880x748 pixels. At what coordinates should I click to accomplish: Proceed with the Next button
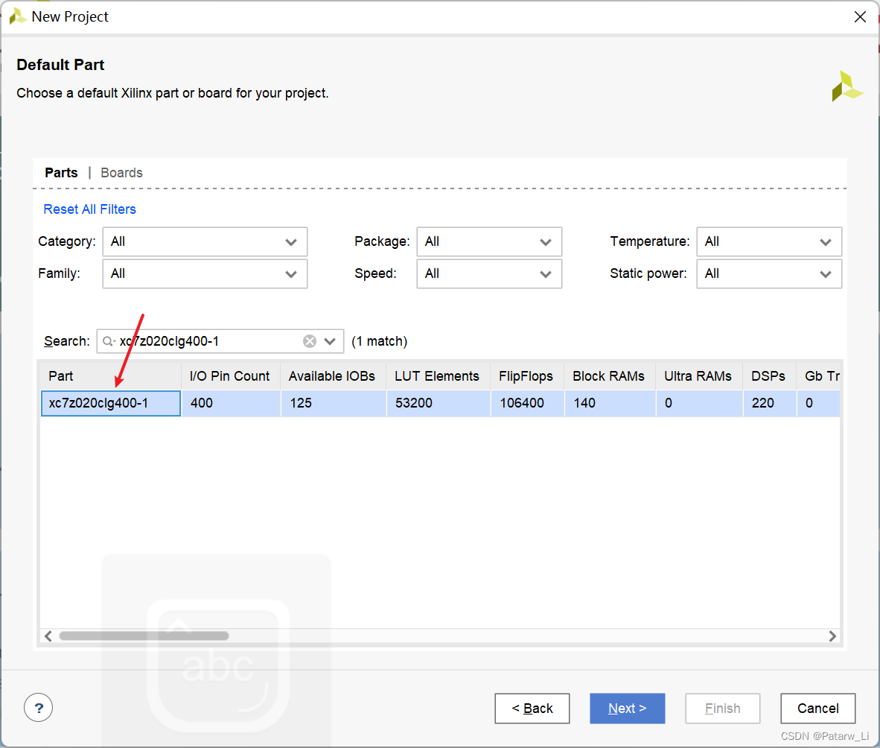coord(628,709)
